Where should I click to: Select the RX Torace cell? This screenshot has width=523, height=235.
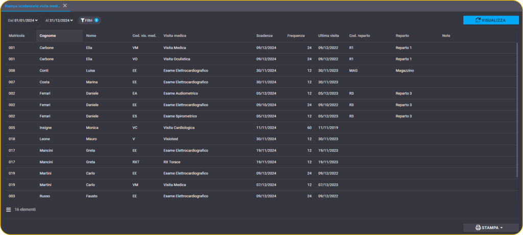[x=172, y=162]
